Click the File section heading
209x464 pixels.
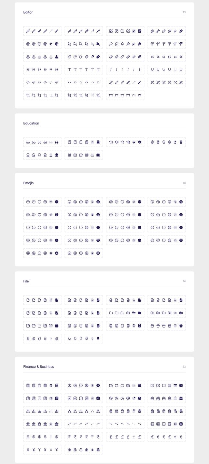point(26,281)
